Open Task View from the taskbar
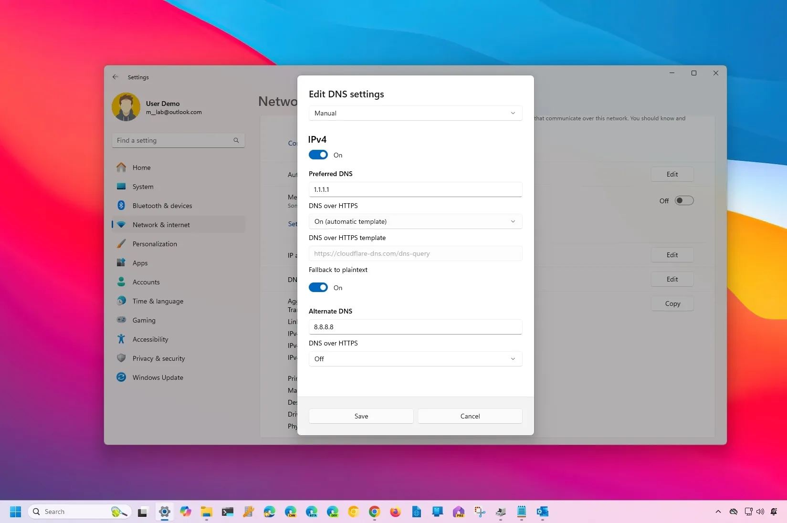The height and width of the screenshot is (523, 787). pos(143,512)
